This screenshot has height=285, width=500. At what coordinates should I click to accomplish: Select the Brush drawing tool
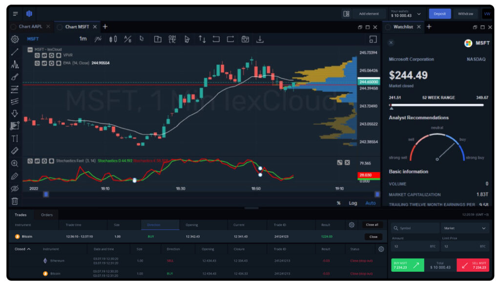coord(15,76)
